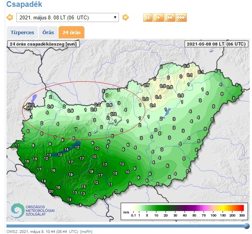Select the 24 órás tab
Image resolution: width=252 pixels, height=234 pixels.
coord(71,33)
